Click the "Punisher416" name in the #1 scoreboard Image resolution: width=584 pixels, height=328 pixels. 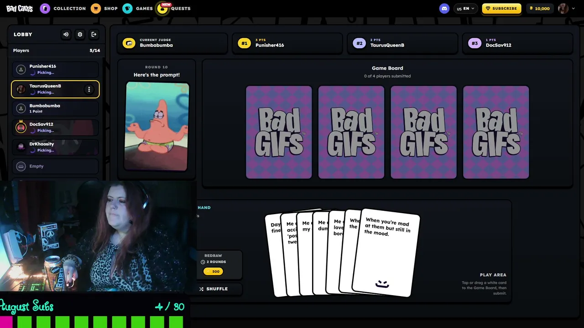click(270, 45)
